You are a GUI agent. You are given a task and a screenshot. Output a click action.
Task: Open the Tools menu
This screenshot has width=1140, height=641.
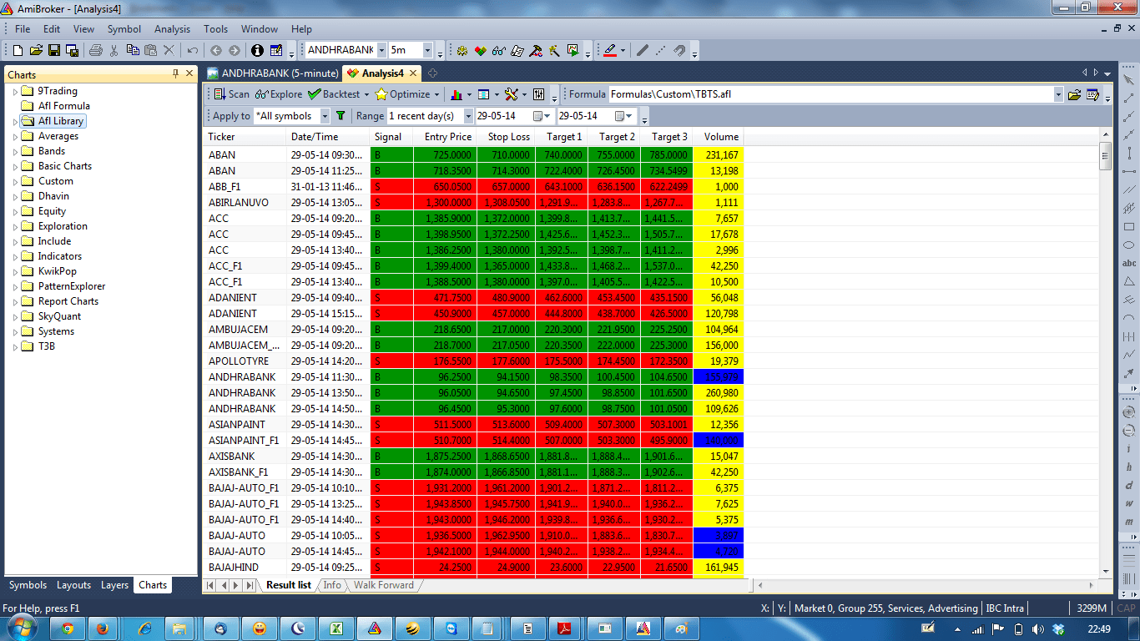pos(216,28)
